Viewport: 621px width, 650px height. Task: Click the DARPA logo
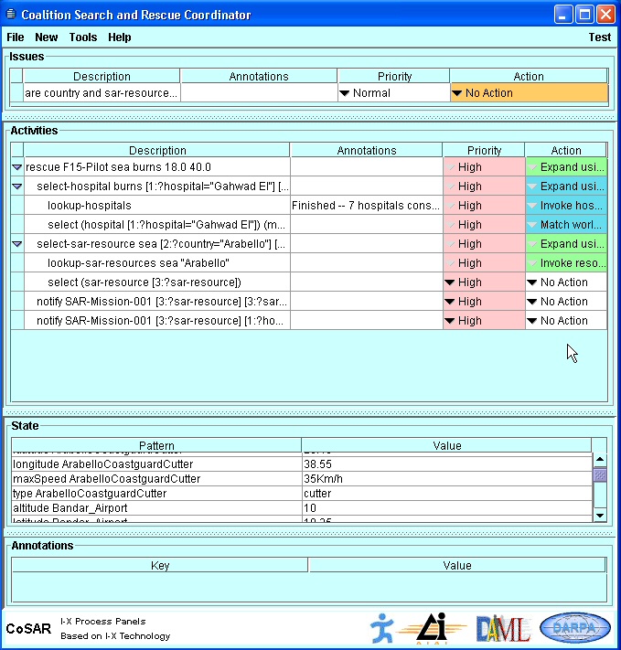pos(575,628)
